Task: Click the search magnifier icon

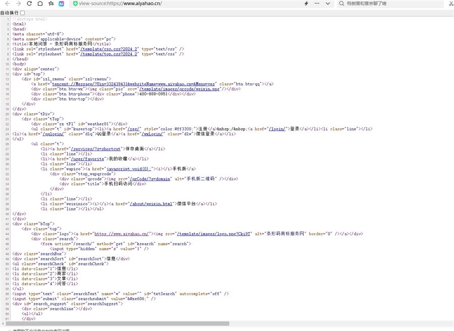Action: pos(342,4)
